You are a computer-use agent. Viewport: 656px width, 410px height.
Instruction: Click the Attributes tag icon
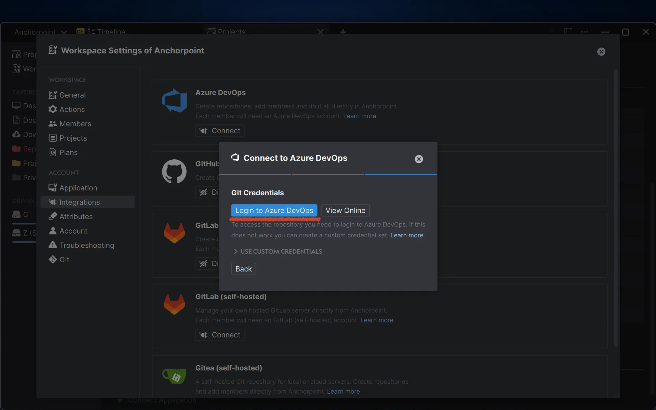click(53, 216)
